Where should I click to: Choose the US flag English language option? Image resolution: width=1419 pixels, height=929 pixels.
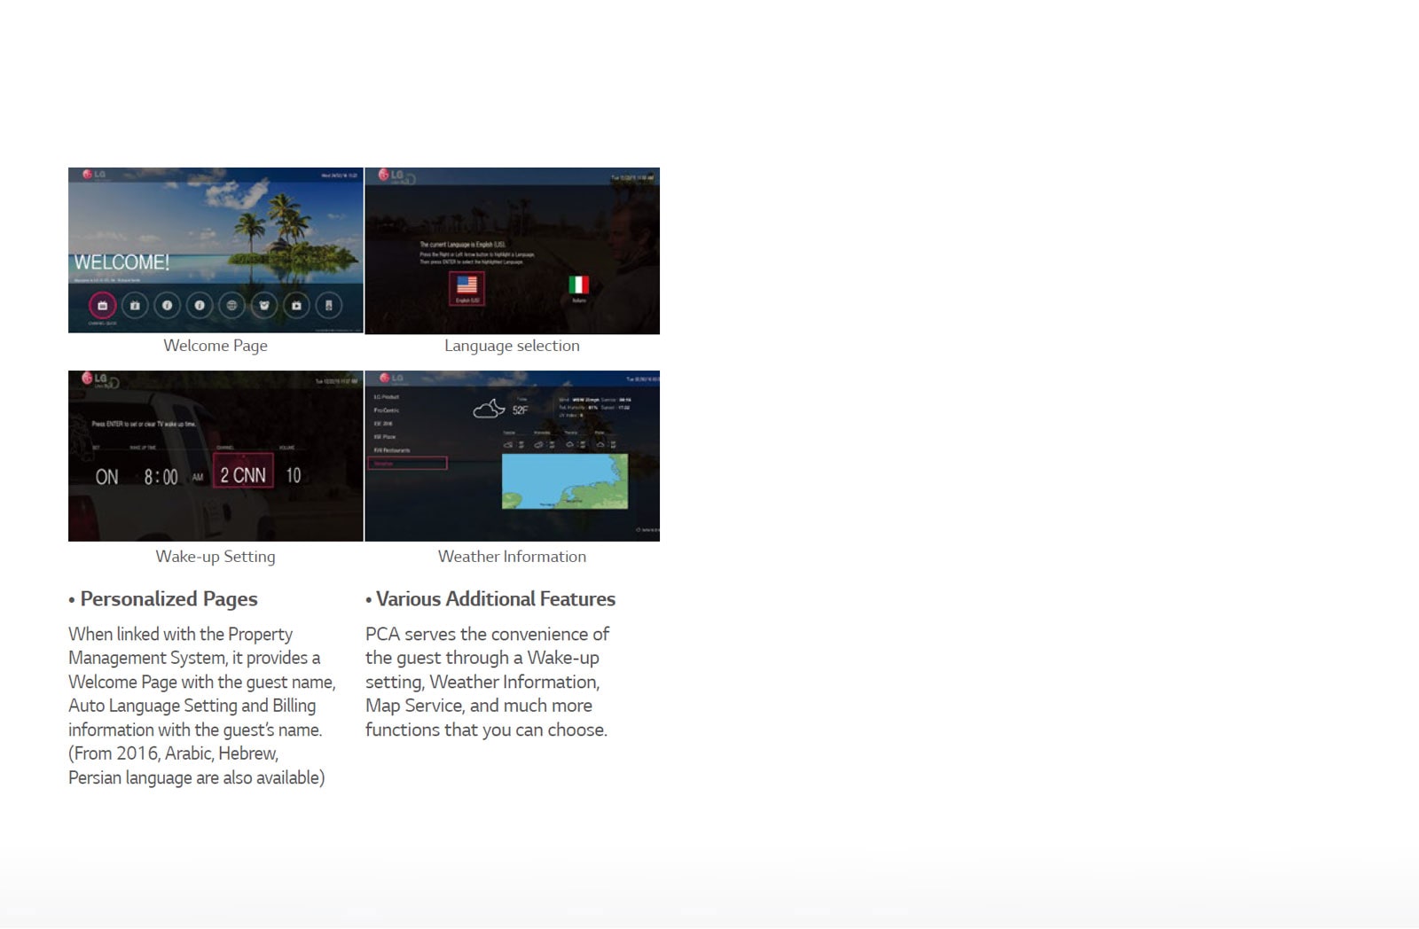coord(466,285)
